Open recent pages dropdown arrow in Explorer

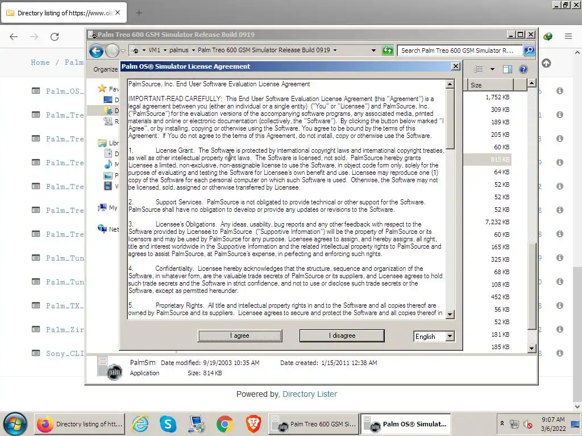[123, 51]
